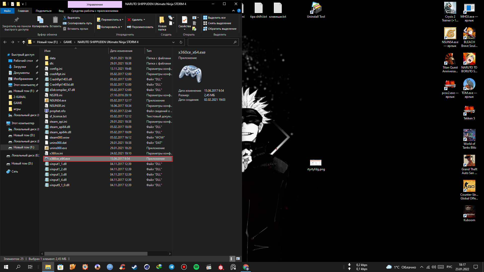This screenshot has width=484, height=272.
Task: Click the horizontal scrollbar in file list
Action: [96, 254]
